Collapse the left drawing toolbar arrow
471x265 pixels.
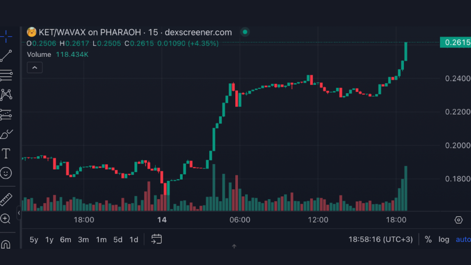19,213
